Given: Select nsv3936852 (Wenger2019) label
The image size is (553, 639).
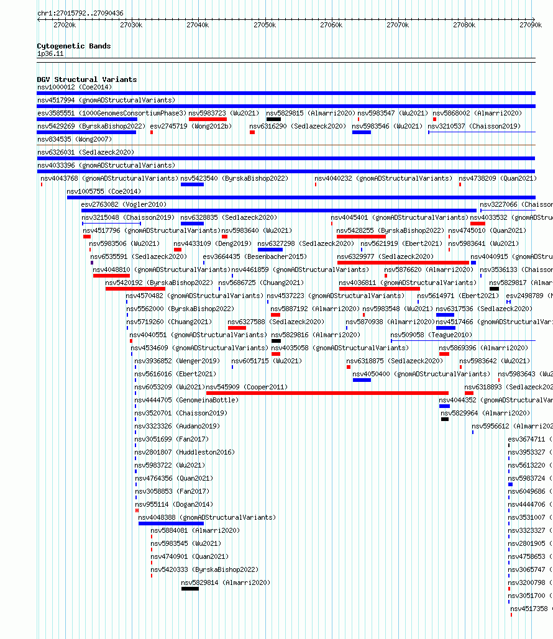Looking at the screenshot, I should pyautogui.click(x=177, y=361).
